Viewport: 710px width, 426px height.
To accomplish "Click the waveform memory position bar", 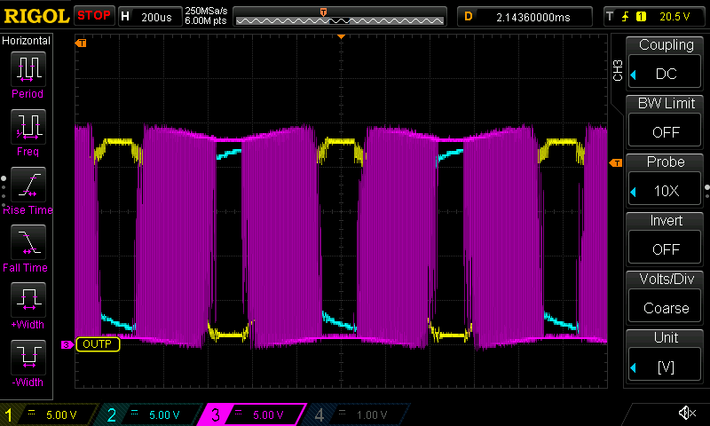I will click(340, 16).
